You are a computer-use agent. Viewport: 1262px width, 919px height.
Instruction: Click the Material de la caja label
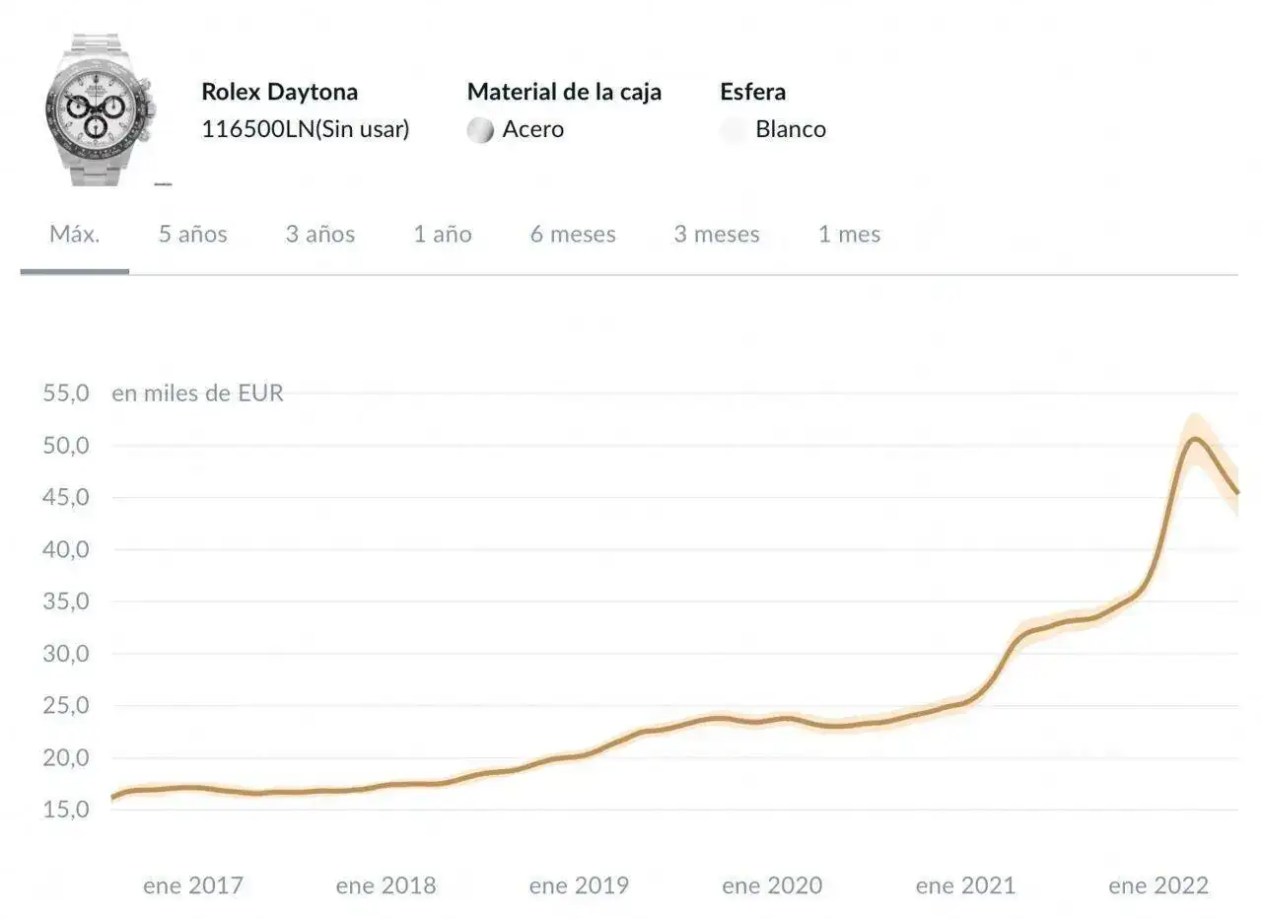tap(564, 92)
